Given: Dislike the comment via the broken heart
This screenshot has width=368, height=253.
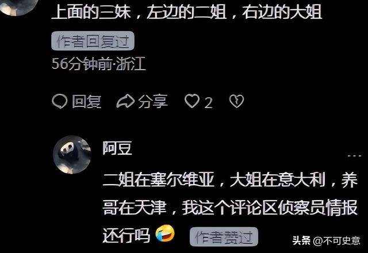Looking at the screenshot, I should [236, 101].
